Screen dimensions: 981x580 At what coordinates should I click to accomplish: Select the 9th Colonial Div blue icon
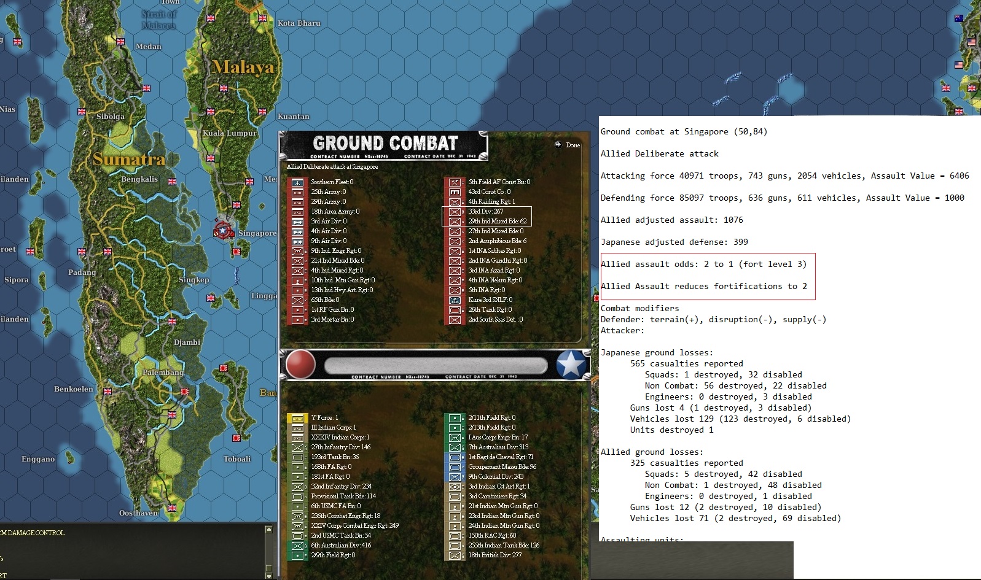(x=455, y=477)
